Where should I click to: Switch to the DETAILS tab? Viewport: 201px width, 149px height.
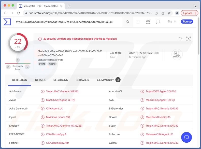pyautogui.click(x=40, y=80)
